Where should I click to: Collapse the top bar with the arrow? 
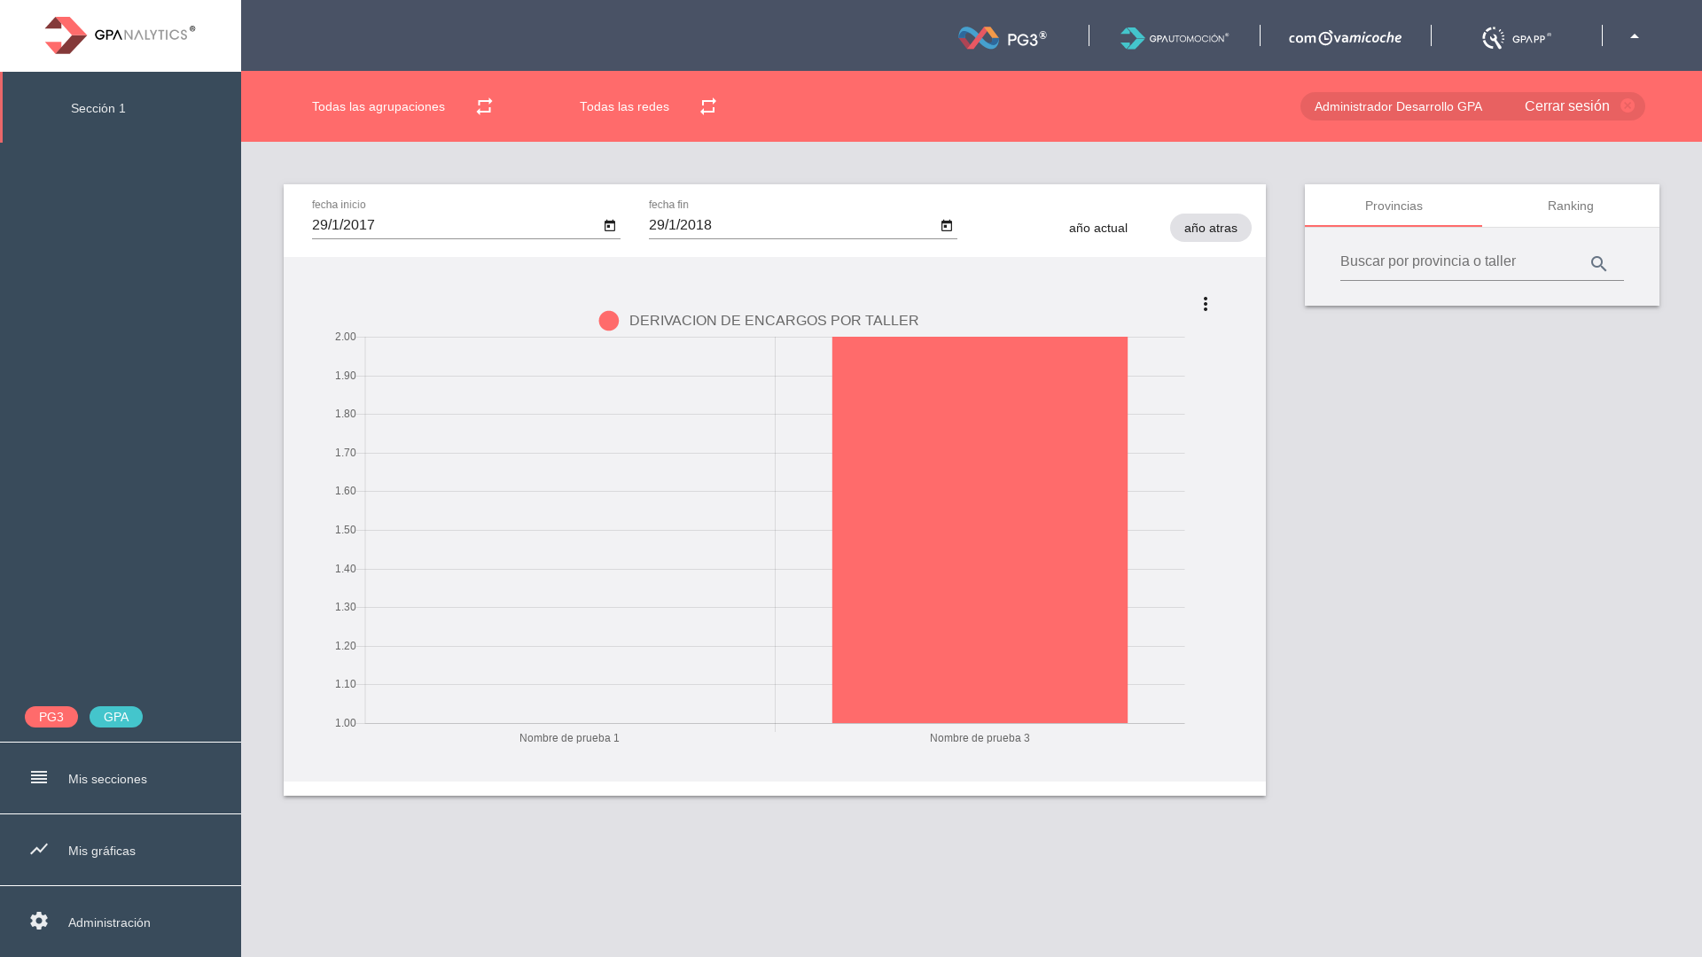pyautogui.click(x=1634, y=36)
